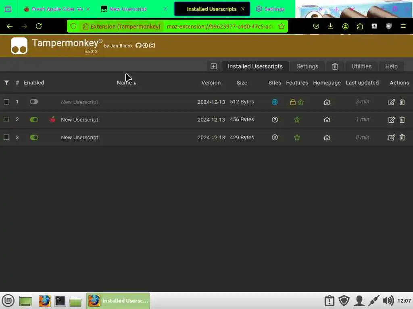The height and width of the screenshot is (309, 413).
Task: Open Firefox account icon
Action: [345, 26]
